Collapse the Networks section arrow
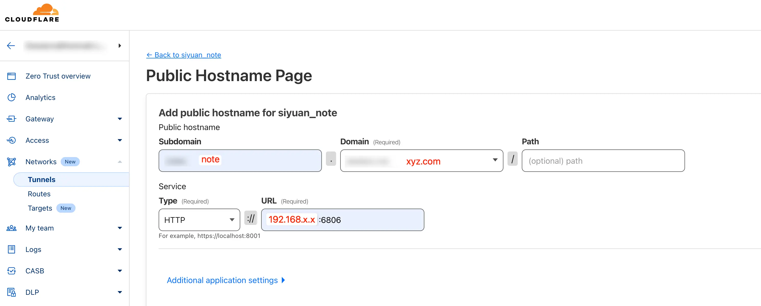 coord(120,162)
